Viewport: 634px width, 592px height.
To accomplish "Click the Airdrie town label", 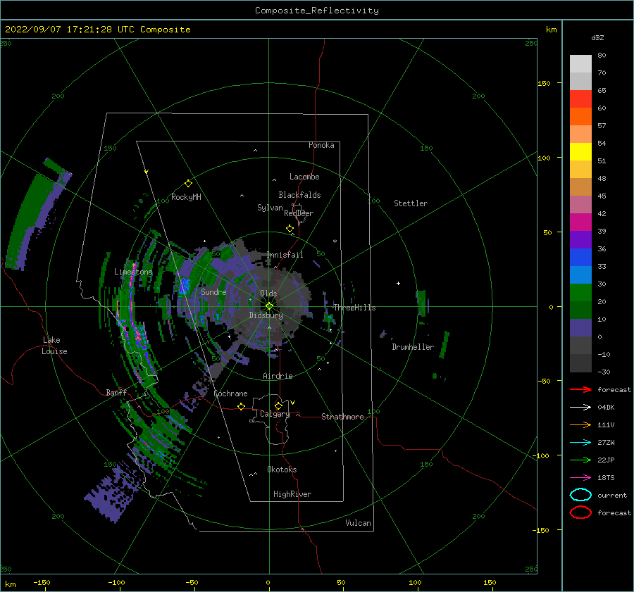I will click(x=278, y=376).
